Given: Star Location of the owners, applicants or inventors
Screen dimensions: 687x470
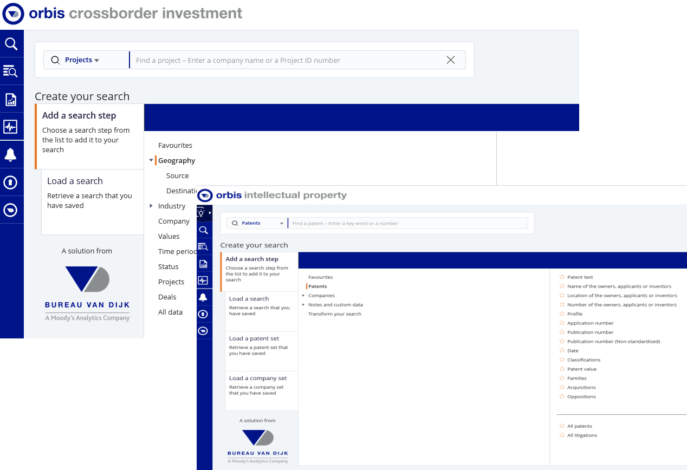Looking at the screenshot, I should tap(562, 296).
